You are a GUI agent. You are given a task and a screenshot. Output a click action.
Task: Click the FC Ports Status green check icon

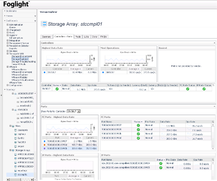[x=187, y=89]
